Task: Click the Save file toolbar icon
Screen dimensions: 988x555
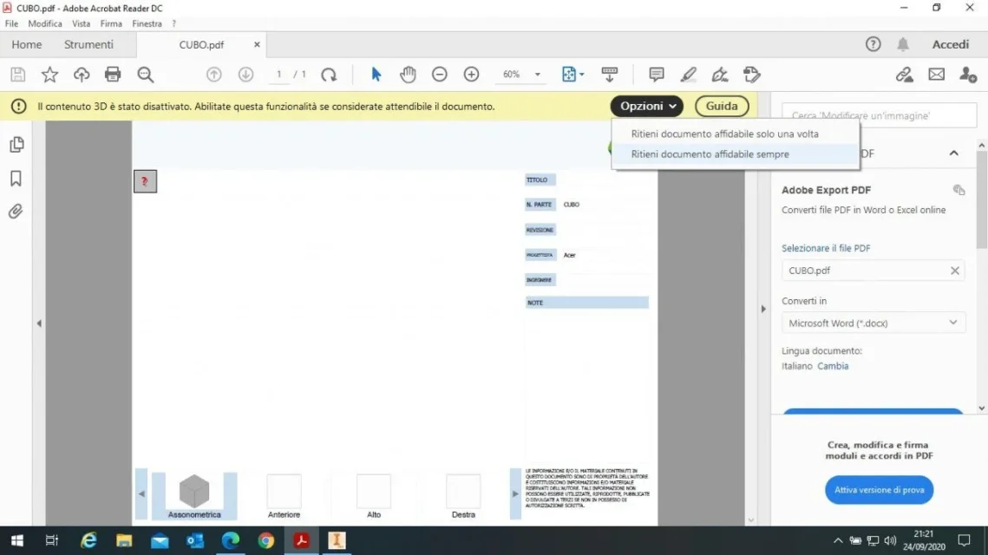Action: [17, 75]
